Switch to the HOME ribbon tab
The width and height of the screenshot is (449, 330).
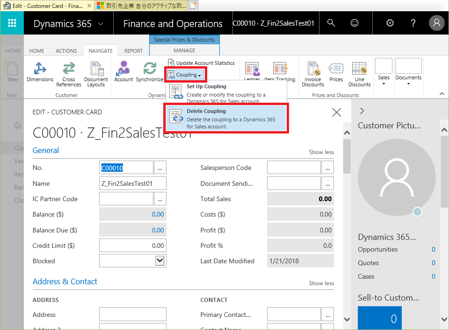[36, 51]
